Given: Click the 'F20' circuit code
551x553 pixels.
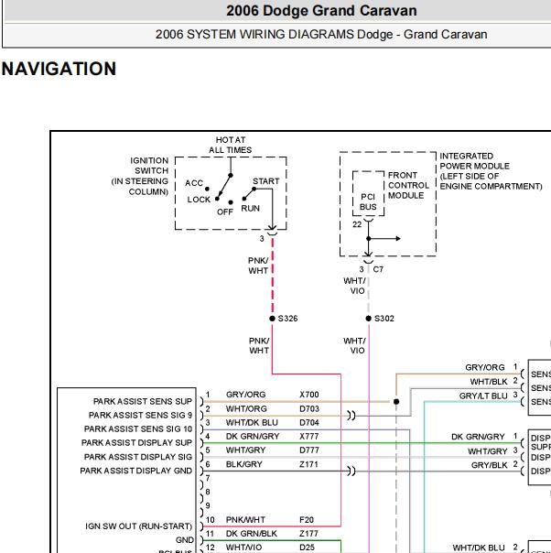Looking at the screenshot, I should [307, 520].
